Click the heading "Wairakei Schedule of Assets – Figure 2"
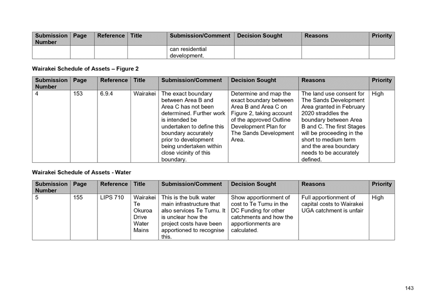427x299 pixels. (x=85, y=69)
